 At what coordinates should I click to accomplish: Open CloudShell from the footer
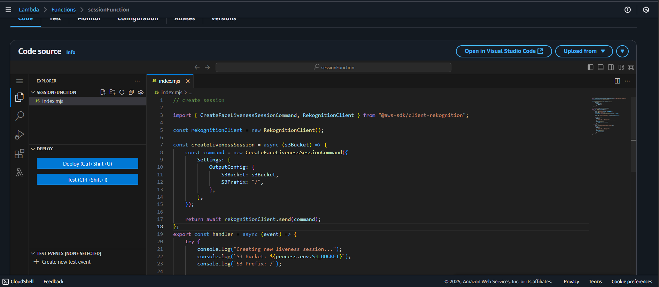click(18, 281)
